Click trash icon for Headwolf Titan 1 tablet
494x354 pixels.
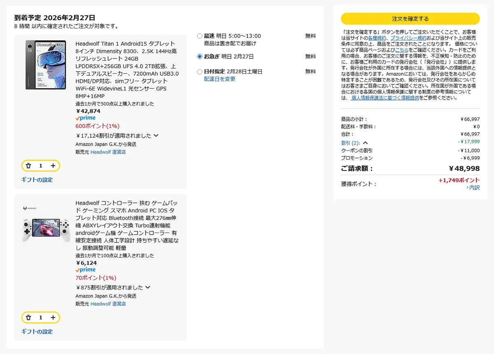28,165
